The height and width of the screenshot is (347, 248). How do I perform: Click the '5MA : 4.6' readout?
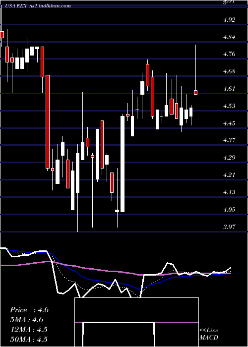(27, 320)
